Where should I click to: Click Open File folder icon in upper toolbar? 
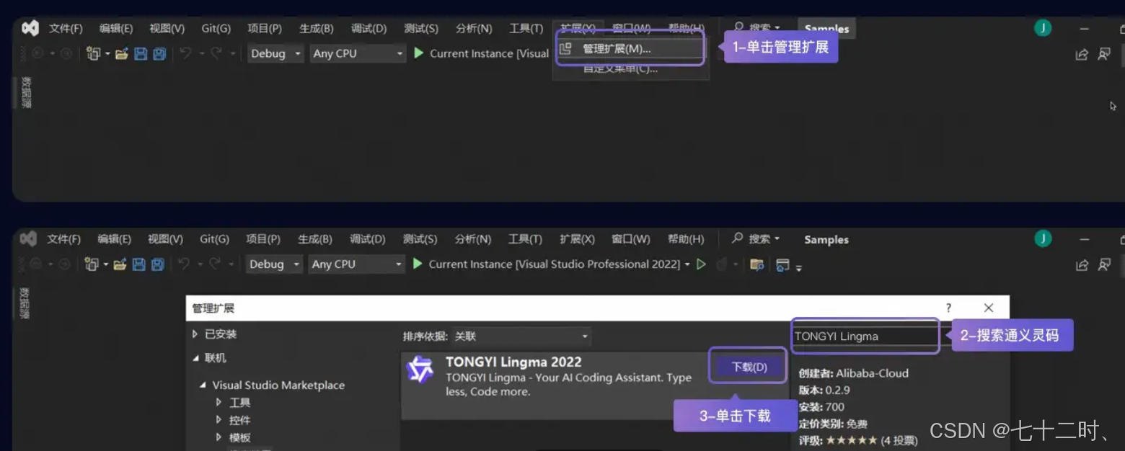click(121, 53)
